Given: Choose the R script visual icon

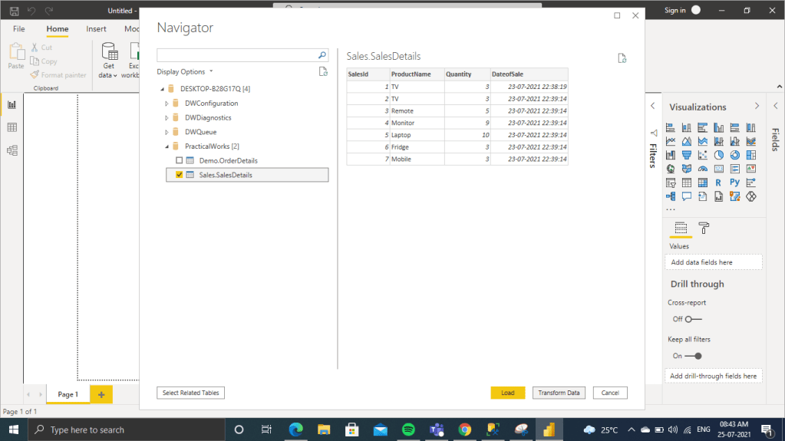Looking at the screenshot, I should [x=718, y=183].
